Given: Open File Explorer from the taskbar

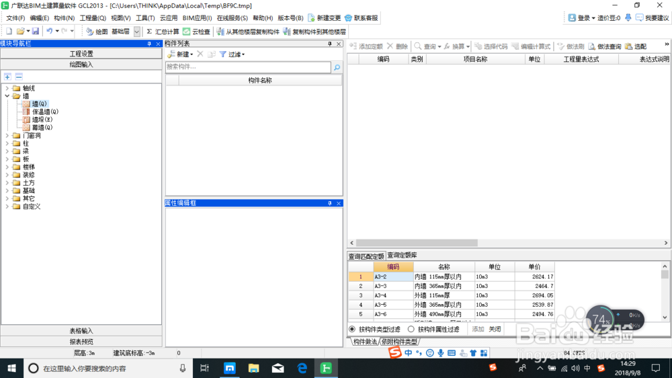Looking at the screenshot, I should click(254, 368).
